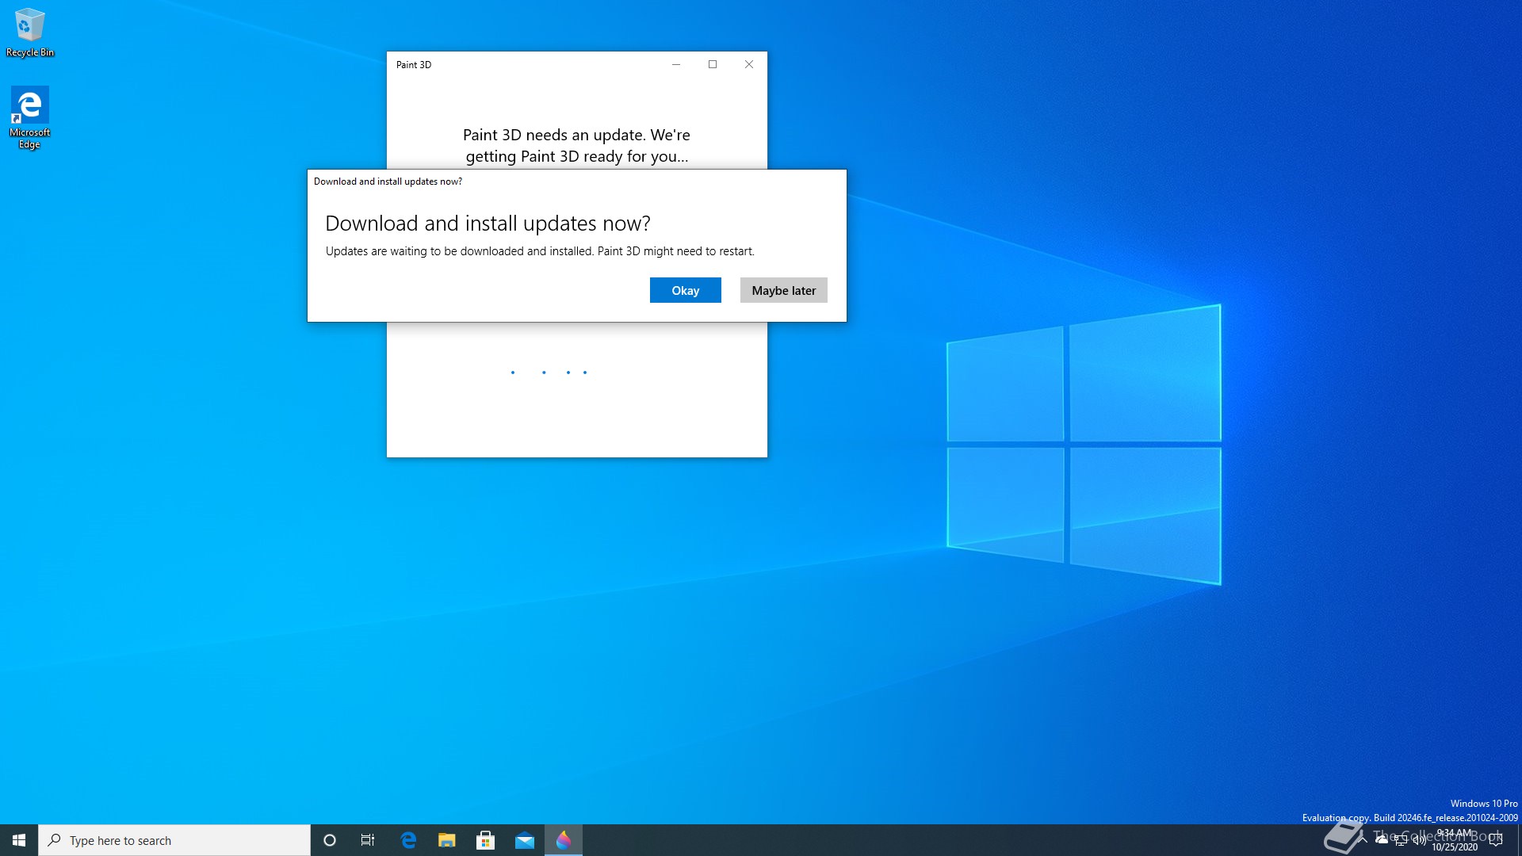Open the Action Center notifications icon
The width and height of the screenshot is (1522, 856).
(x=1496, y=840)
